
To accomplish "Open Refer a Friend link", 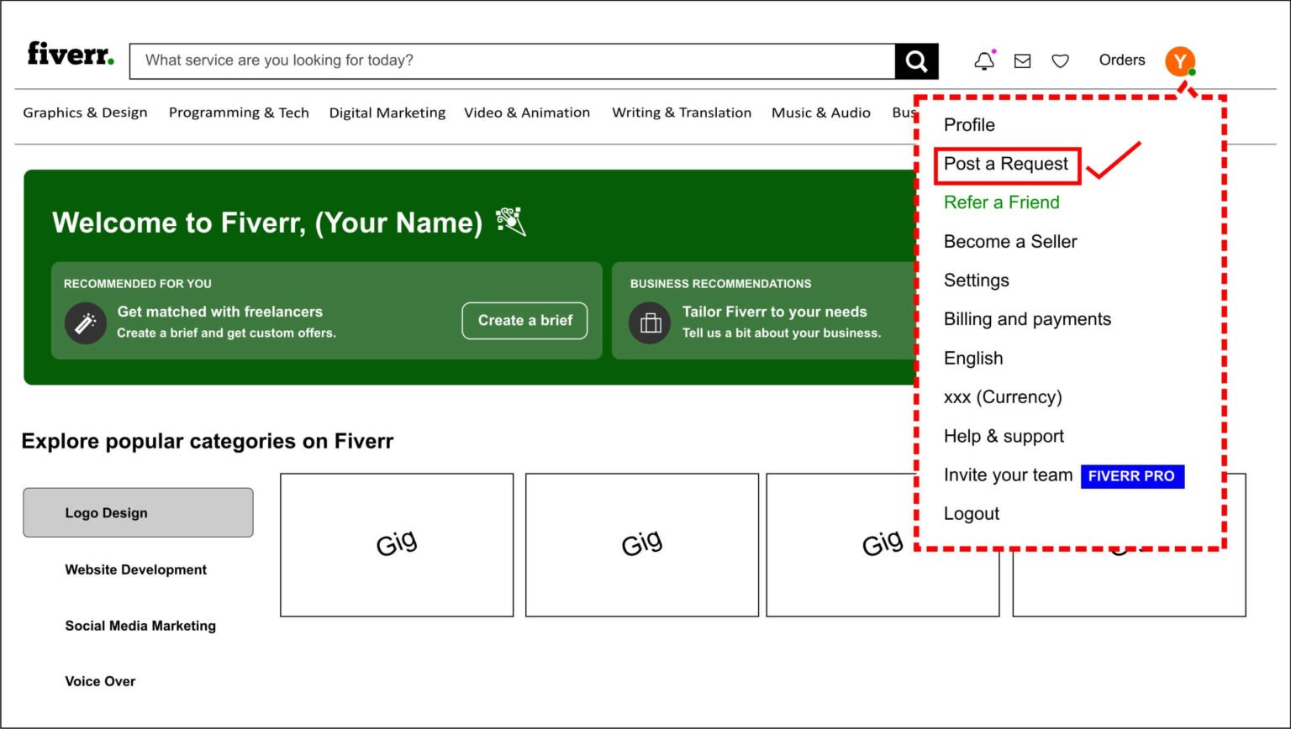I will click(1002, 202).
